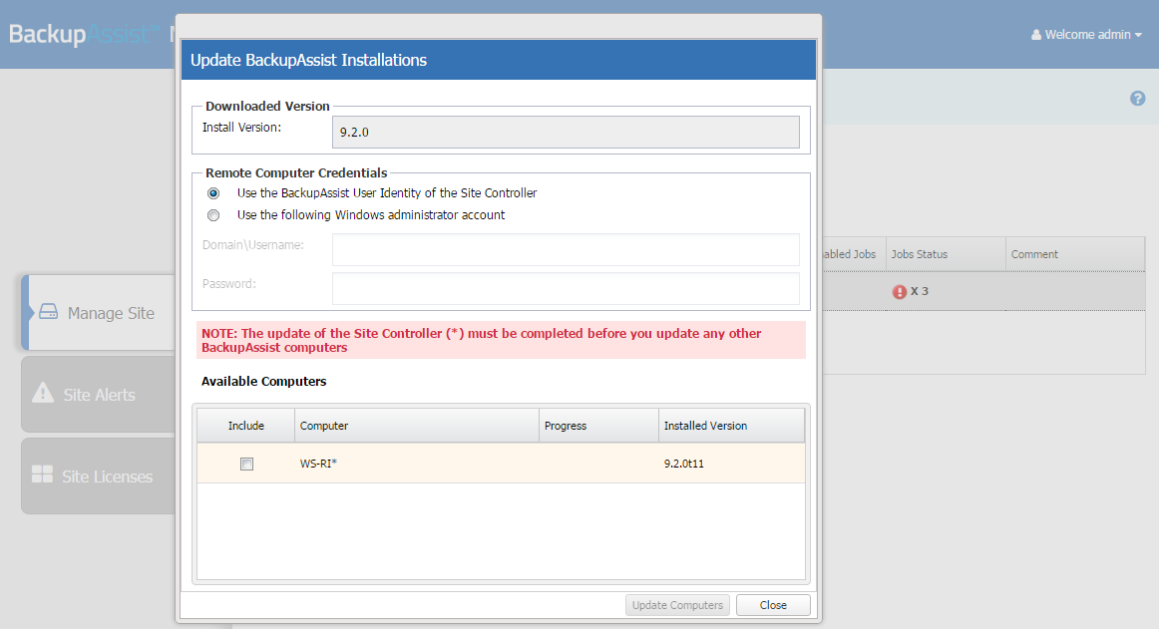Image resolution: width=1159 pixels, height=629 pixels.
Task: Click the Install Version field showing 9.2.0
Action: 566,133
